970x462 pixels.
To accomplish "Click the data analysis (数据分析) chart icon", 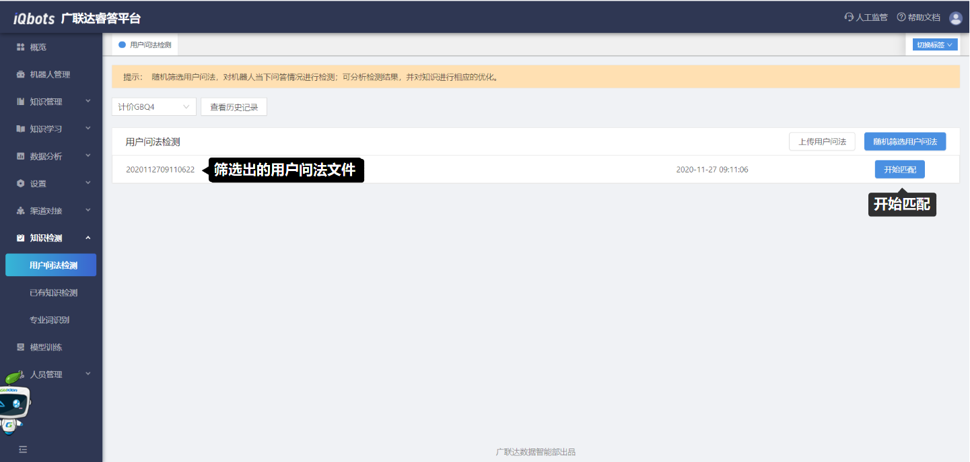I will 20,156.
